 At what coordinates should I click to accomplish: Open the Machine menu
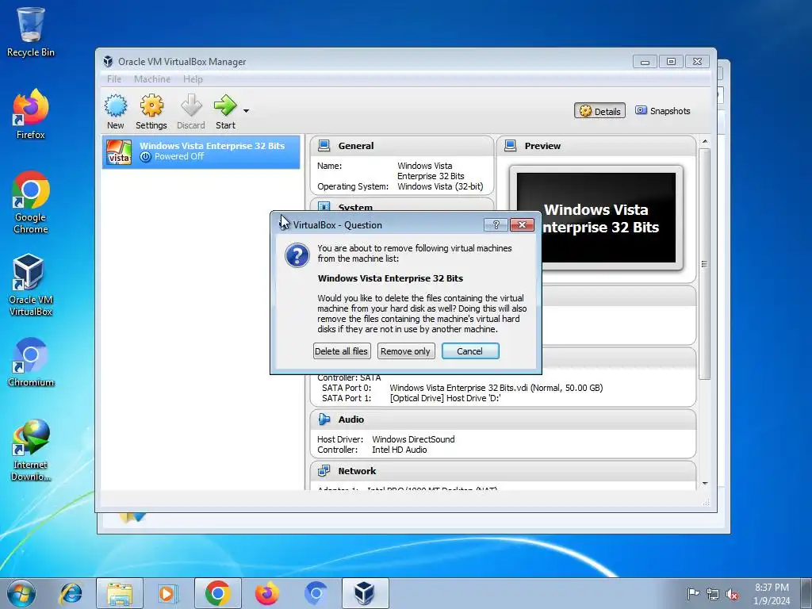tap(152, 79)
